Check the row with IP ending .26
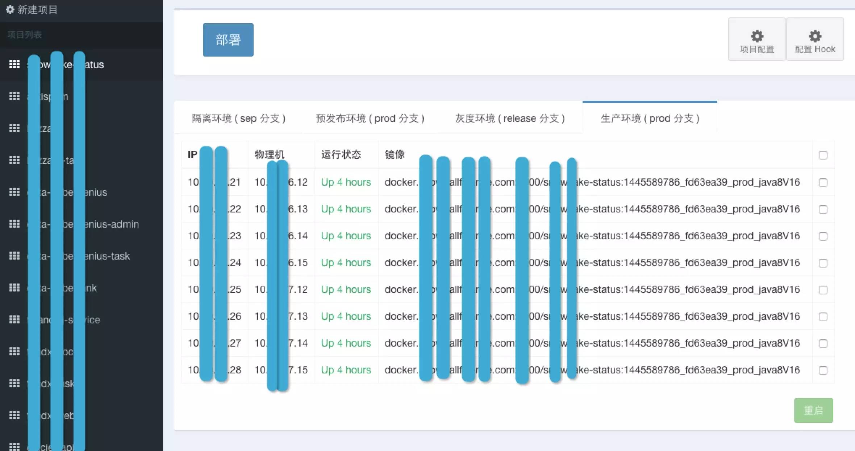The height and width of the screenshot is (451, 855). pyautogui.click(x=823, y=316)
